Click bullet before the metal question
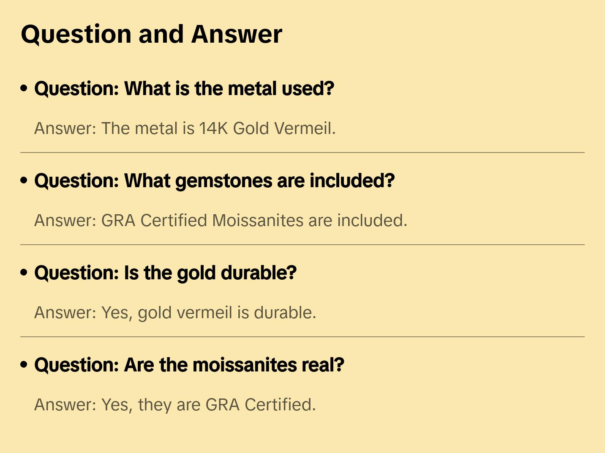 pyautogui.click(x=24, y=89)
